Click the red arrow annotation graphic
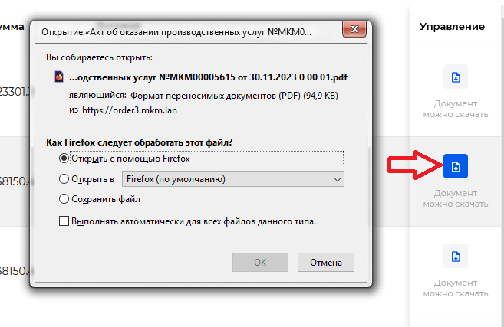This screenshot has height=327, width=504. (415, 165)
